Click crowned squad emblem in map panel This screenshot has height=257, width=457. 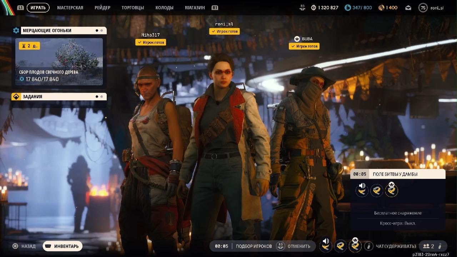(391, 190)
